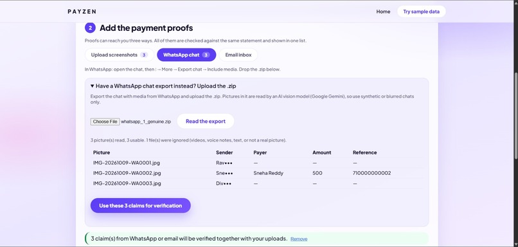Click the Sender column header
This screenshot has width=518, height=247.
(224, 152)
